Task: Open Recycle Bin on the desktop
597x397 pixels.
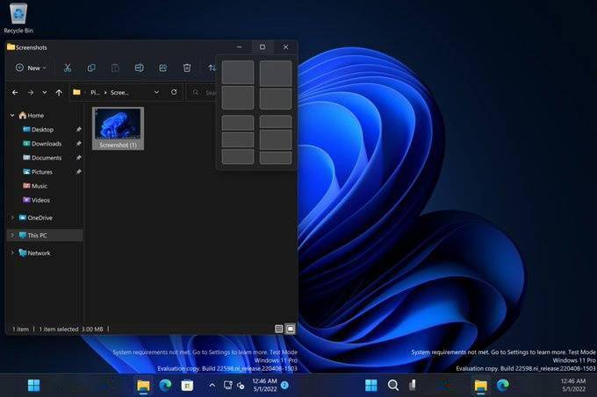Action: [18, 15]
